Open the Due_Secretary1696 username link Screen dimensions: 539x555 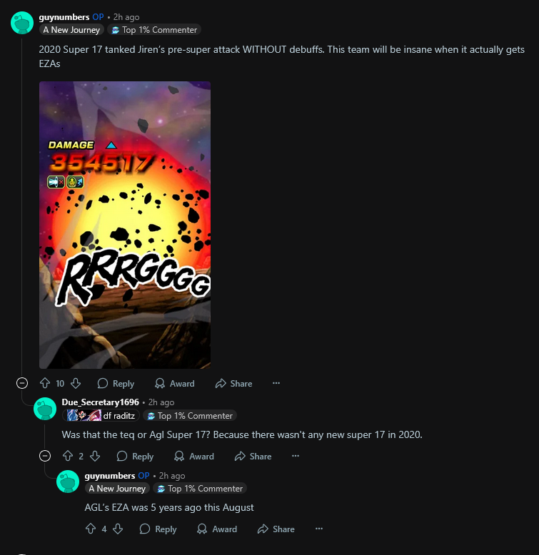pyautogui.click(x=100, y=402)
